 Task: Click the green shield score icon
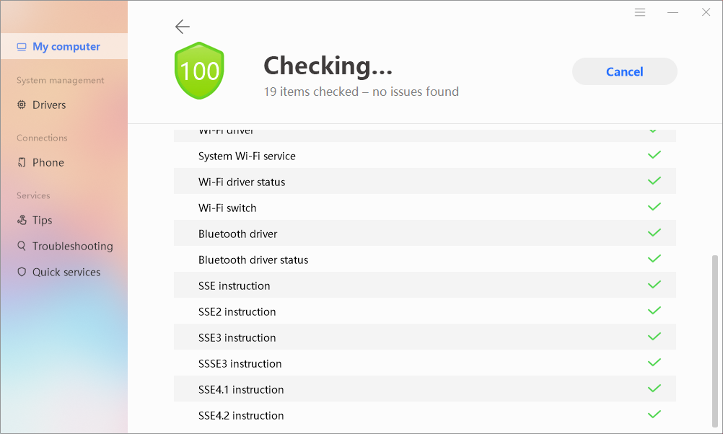(x=200, y=71)
